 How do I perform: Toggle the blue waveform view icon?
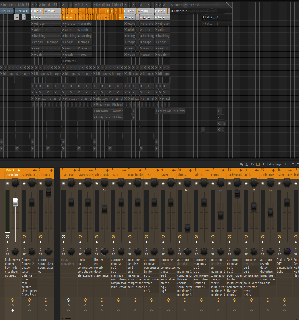point(253,164)
